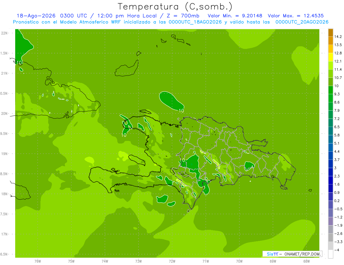Select legend swatch between 10 and 9.3
344x265 pixels.
pos(331,90)
